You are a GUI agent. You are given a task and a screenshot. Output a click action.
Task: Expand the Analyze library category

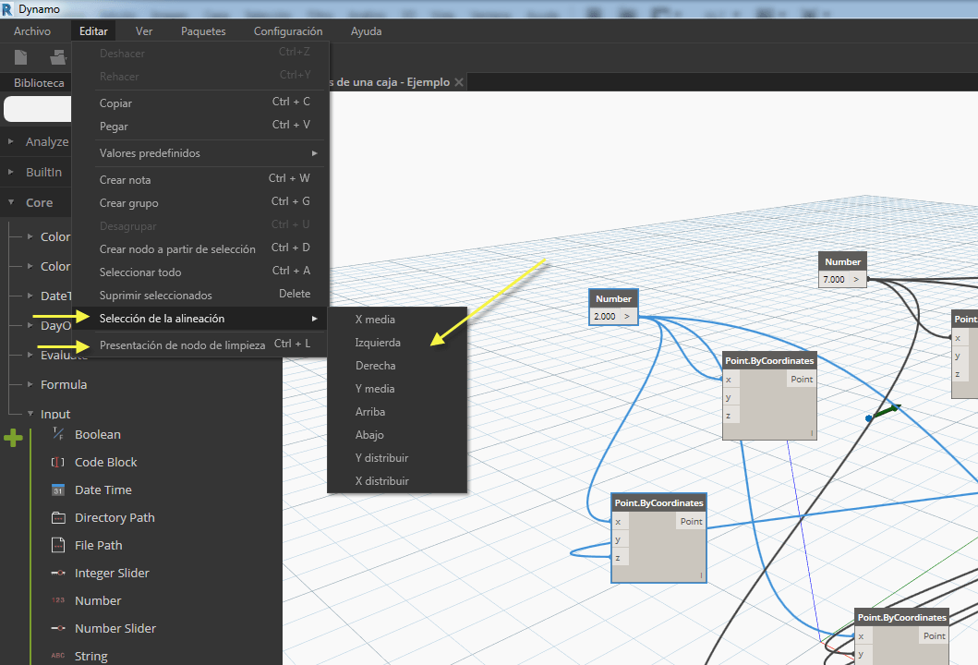coord(10,141)
